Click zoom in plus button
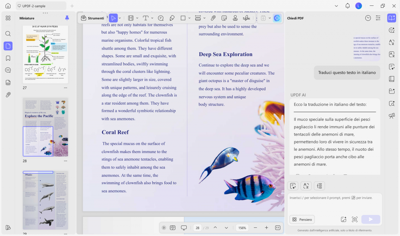The image size is (400, 236). coord(266,227)
